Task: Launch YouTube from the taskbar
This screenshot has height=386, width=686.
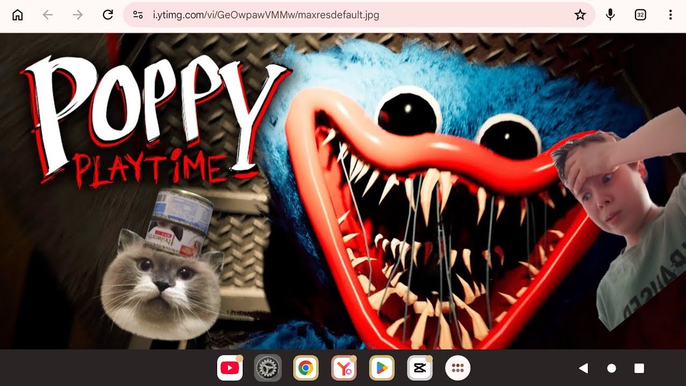Action: tap(230, 368)
